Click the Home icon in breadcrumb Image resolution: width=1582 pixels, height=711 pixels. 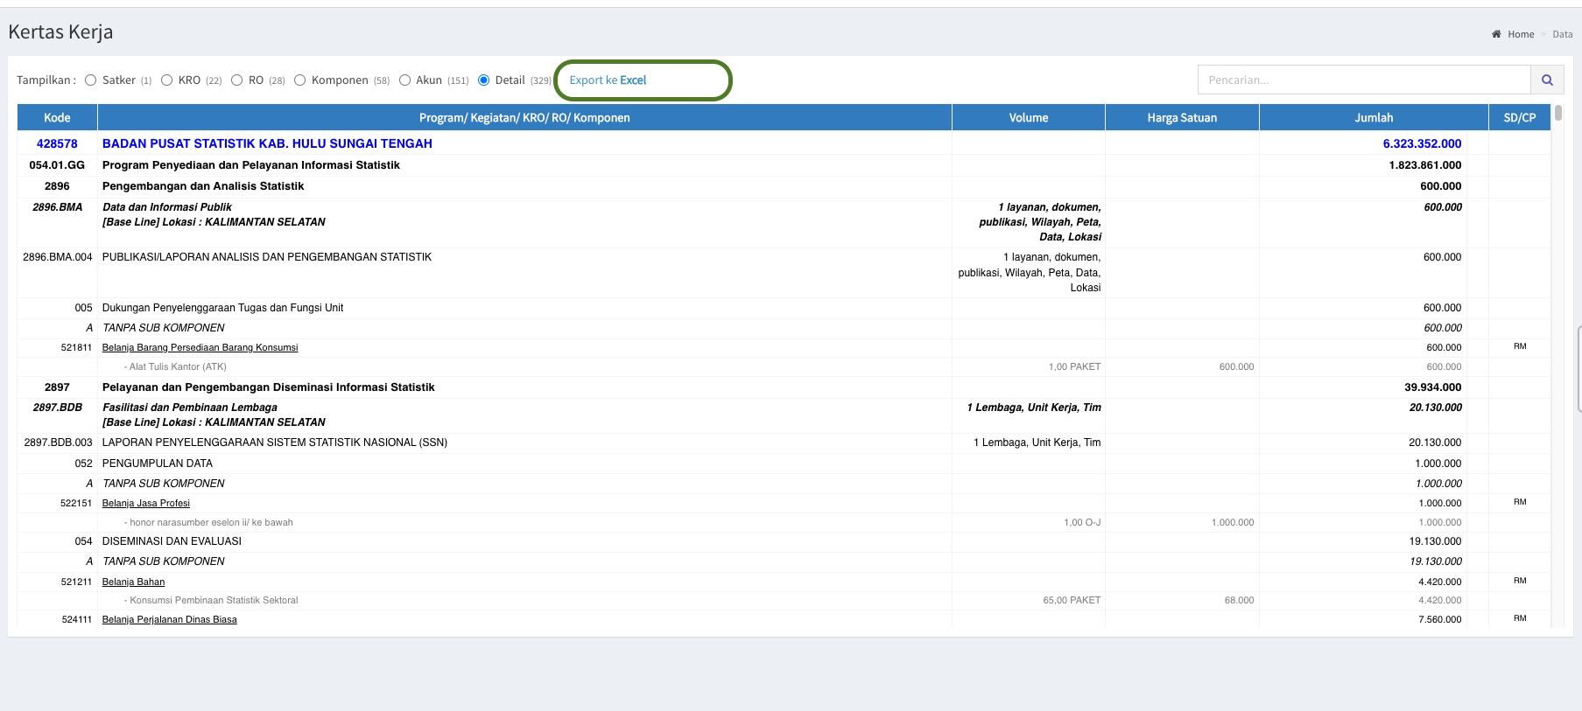click(x=1496, y=34)
